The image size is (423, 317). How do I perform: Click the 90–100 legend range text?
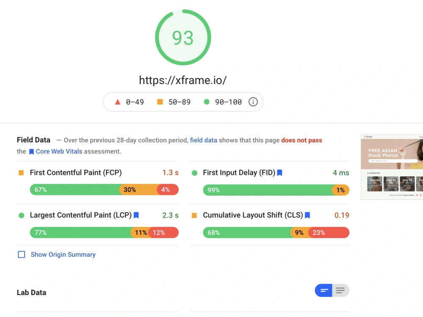coord(228,102)
